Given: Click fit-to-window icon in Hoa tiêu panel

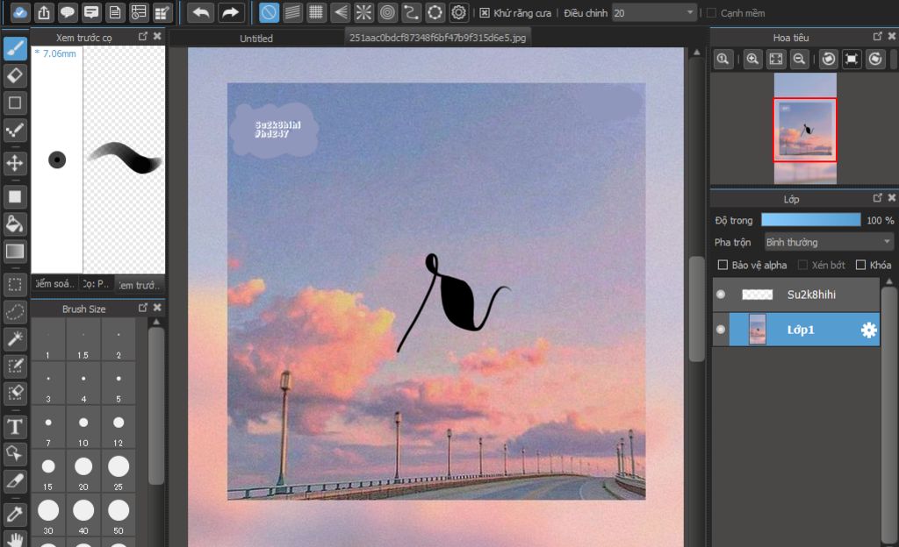Looking at the screenshot, I should click(x=776, y=59).
